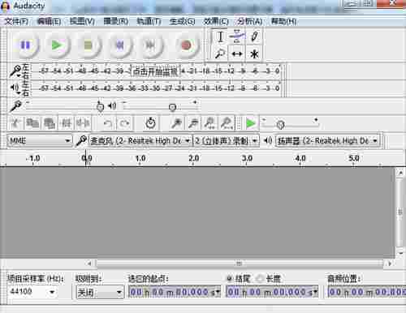406x313 pixels.
Task: Select the Selection (I-beam) tool
Action: click(x=220, y=36)
